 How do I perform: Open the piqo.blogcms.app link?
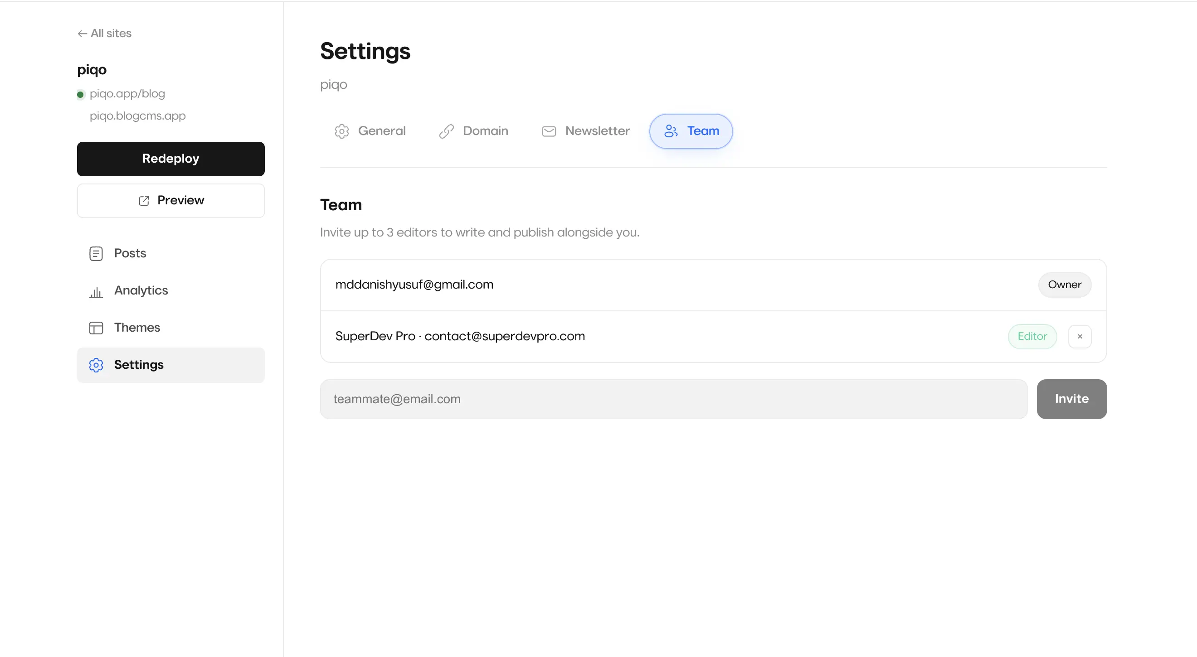pyautogui.click(x=137, y=116)
